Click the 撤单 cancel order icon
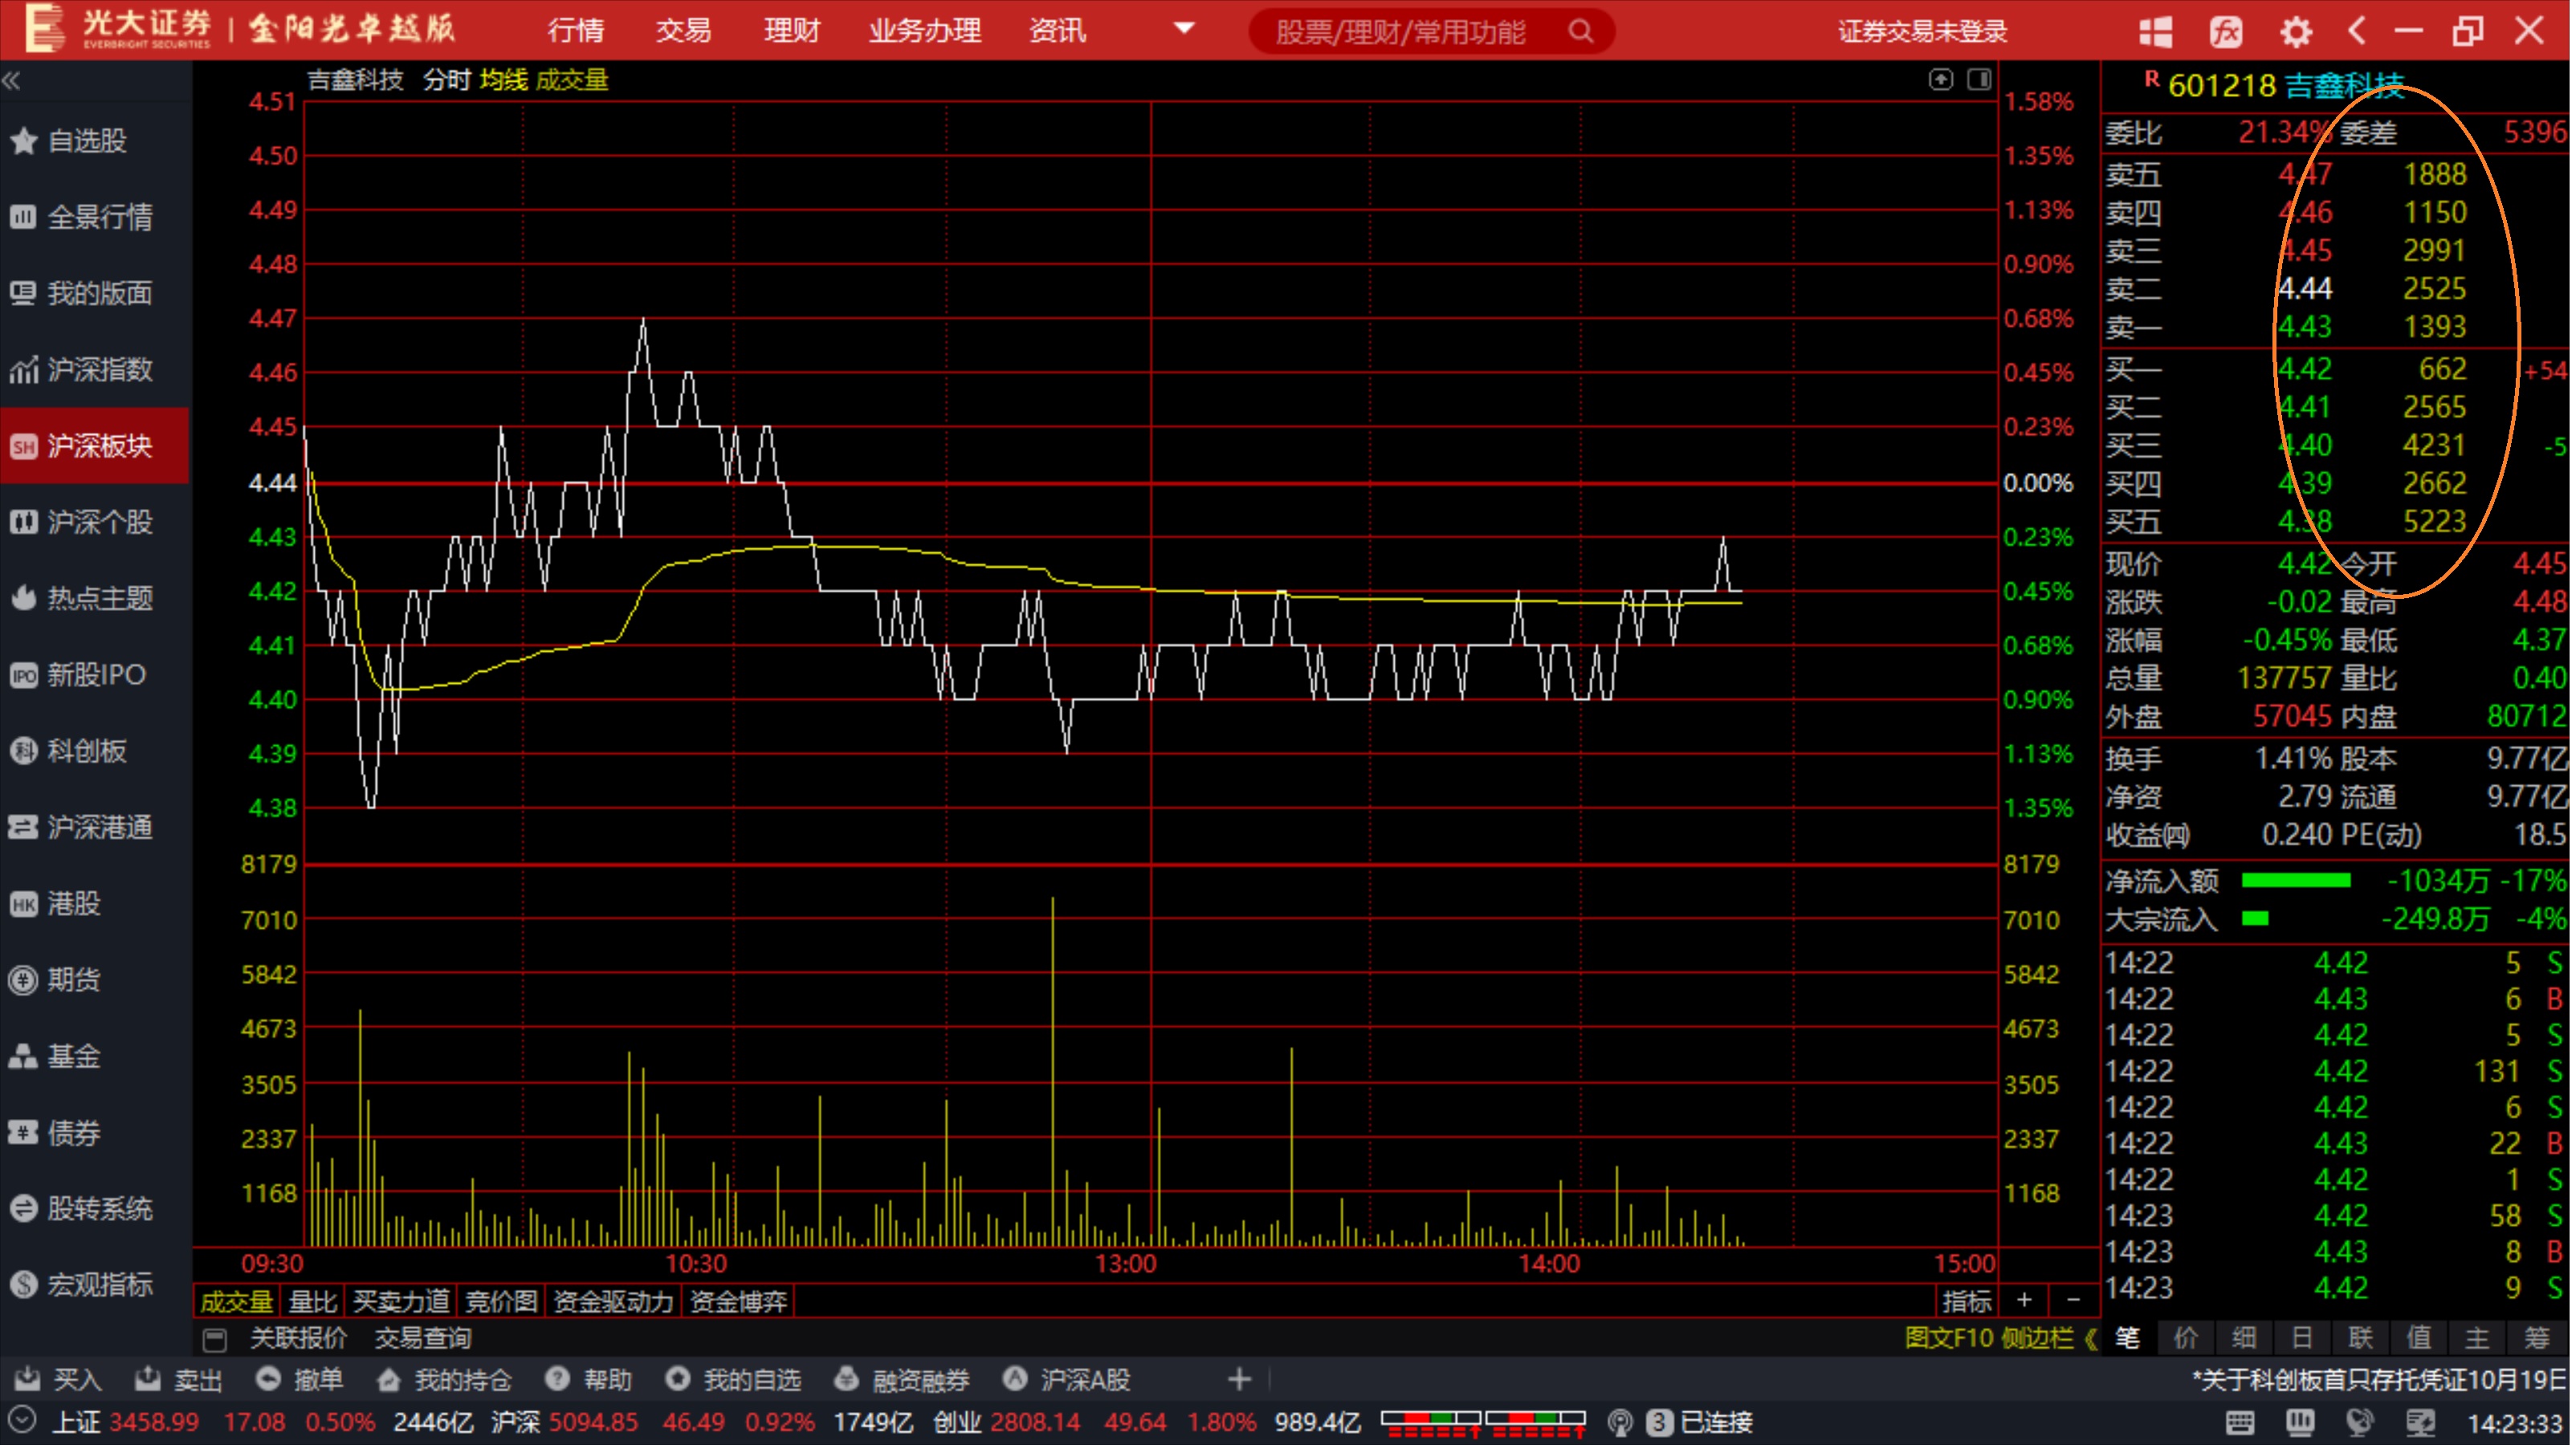The height and width of the screenshot is (1445, 2576). point(268,1379)
